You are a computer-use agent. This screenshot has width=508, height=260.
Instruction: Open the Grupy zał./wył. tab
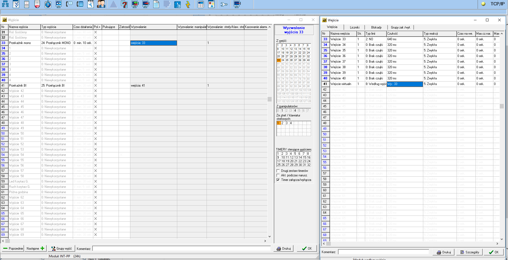(x=401, y=27)
